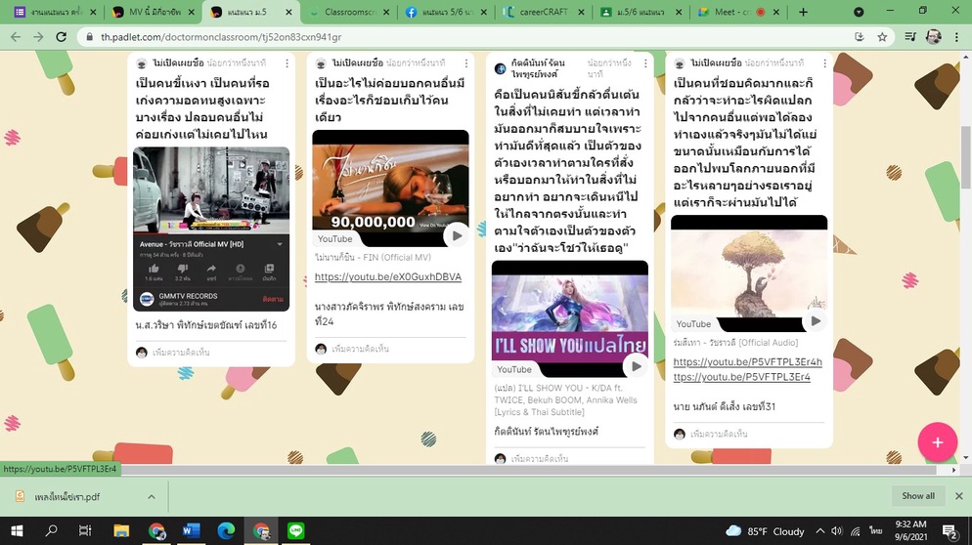The image size is (972, 545).
Task: Switch input language ไทย indicator
Action: (x=875, y=531)
